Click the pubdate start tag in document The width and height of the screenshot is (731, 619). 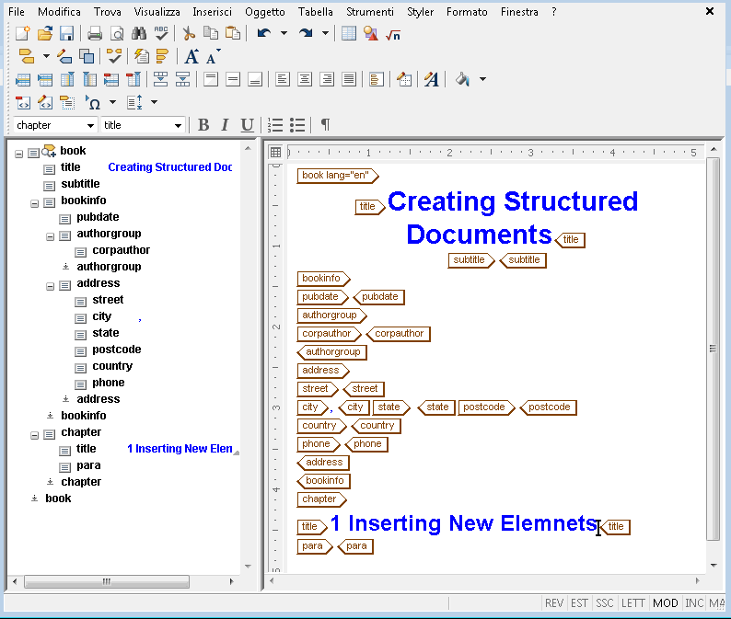tap(322, 297)
